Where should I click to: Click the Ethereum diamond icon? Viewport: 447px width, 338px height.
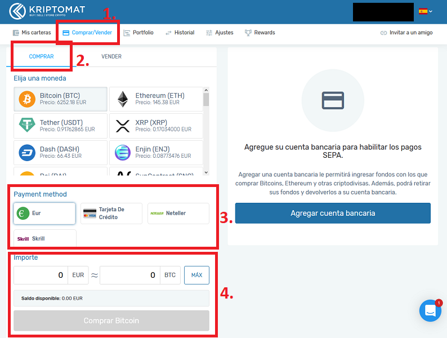coord(123,99)
